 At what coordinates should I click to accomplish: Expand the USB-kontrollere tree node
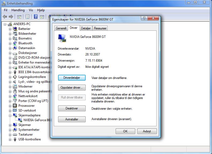coord(10,140)
